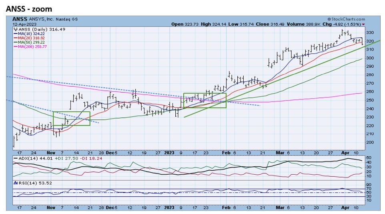Click the 'ANSYS, Inc.' company name
Image resolution: width=385 pixels, height=214 pixels.
[x=41, y=19]
